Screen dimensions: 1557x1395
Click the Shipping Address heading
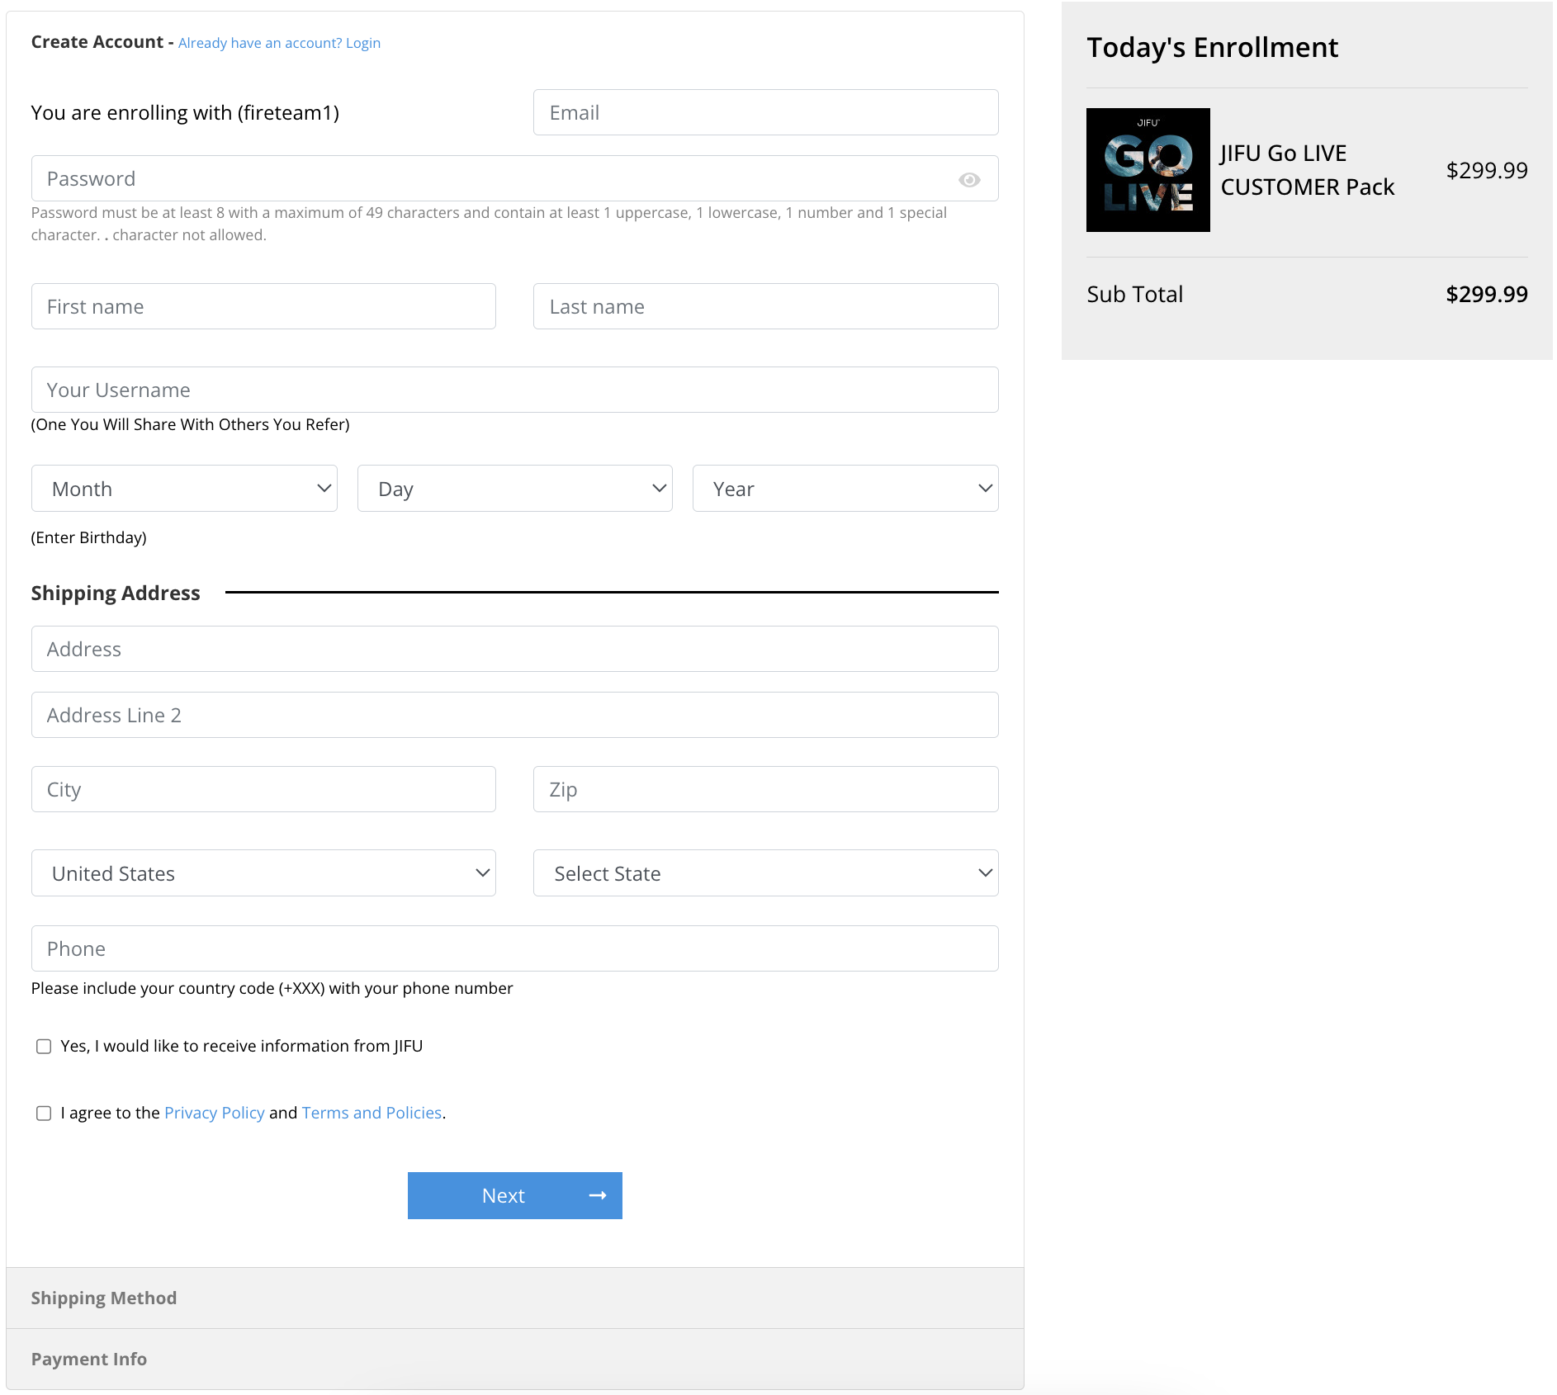point(116,593)
